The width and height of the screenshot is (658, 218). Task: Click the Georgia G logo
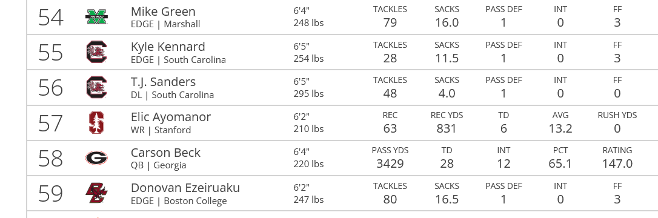96,158
